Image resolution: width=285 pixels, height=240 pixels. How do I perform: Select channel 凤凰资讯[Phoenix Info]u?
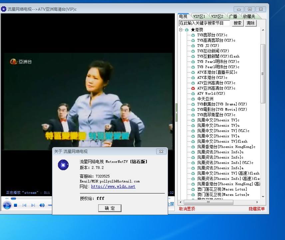(x=220, y=152)
